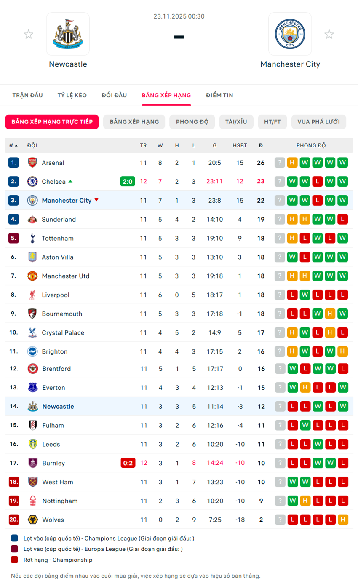Favorite Manchester City with the right star

(329, 35)
